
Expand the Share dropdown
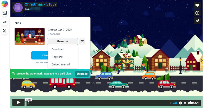(x=62, y=41)
